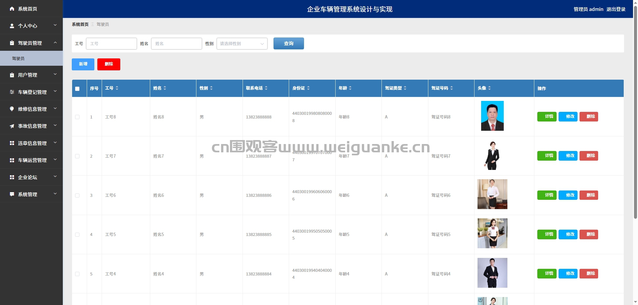This screenshot has width=638, height=305.
Task: Check the row checkbox for 工号8
Action: click(x=77, y=117)
